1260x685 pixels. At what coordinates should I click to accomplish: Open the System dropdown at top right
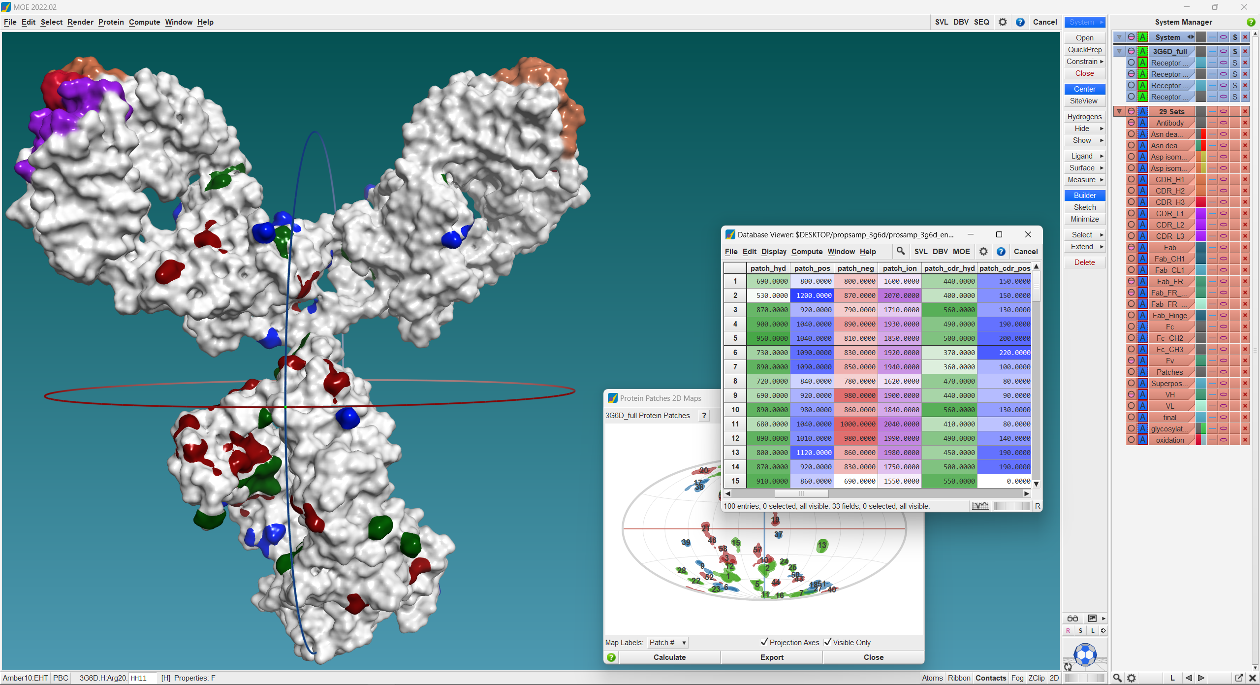[x=1085, y=22]
